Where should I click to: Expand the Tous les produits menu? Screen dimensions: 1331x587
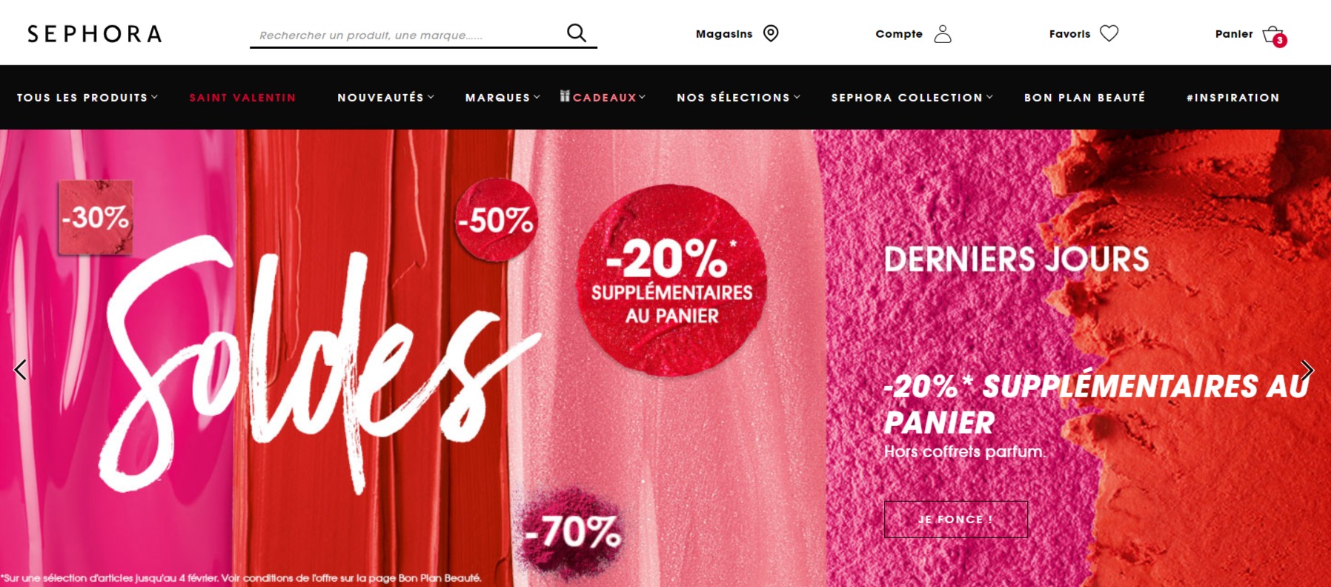point(87,98)
